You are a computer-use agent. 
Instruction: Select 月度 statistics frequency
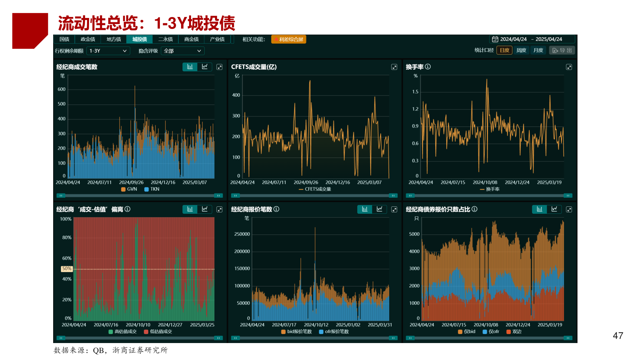tap(538, 50)
